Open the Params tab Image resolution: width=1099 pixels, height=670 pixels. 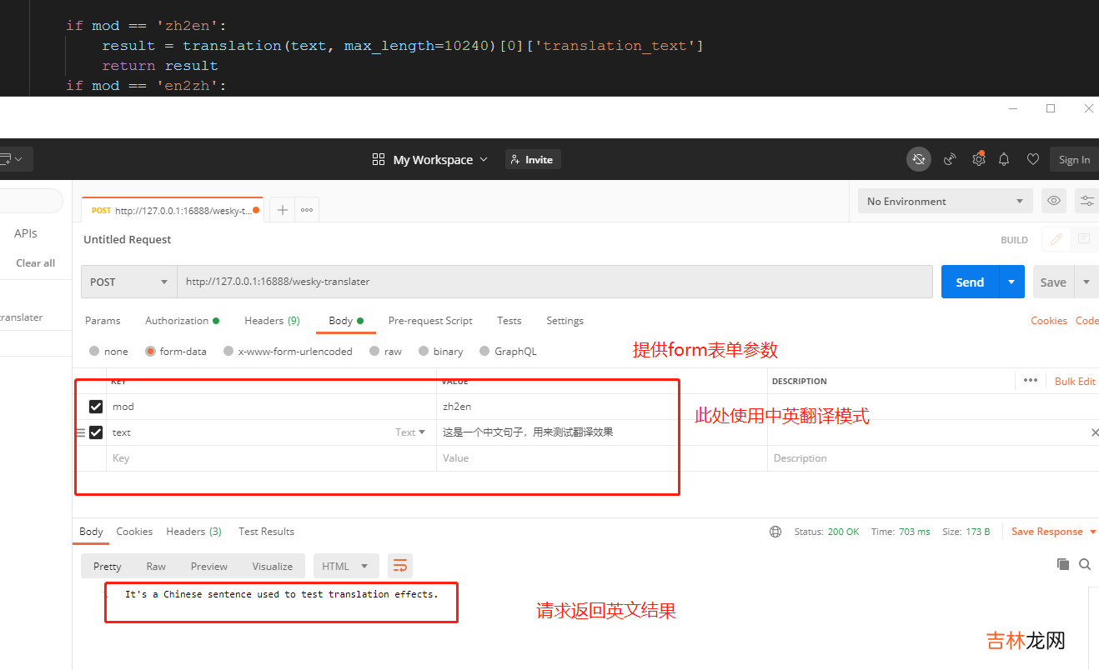[103, 321]
